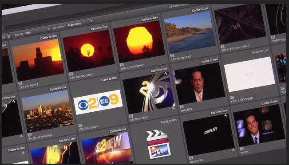Open the Sort By Title dropdown
The width and height of the screenshot is (289, 165).
(38, 31)
